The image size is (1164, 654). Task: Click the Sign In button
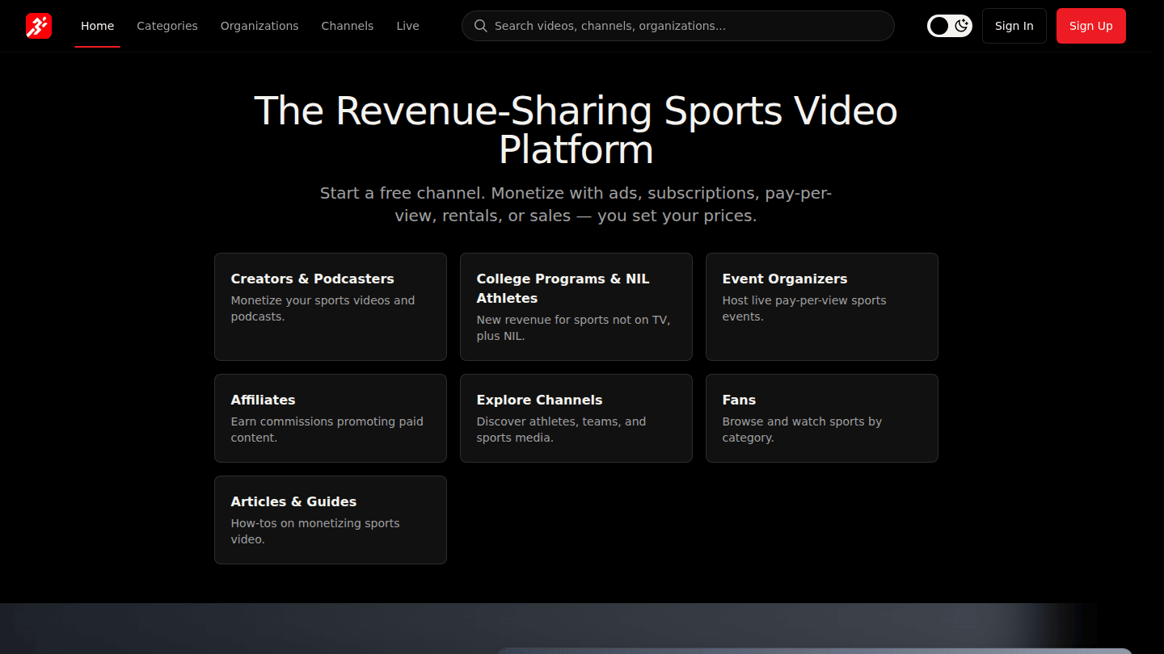tap(1014, 26)
